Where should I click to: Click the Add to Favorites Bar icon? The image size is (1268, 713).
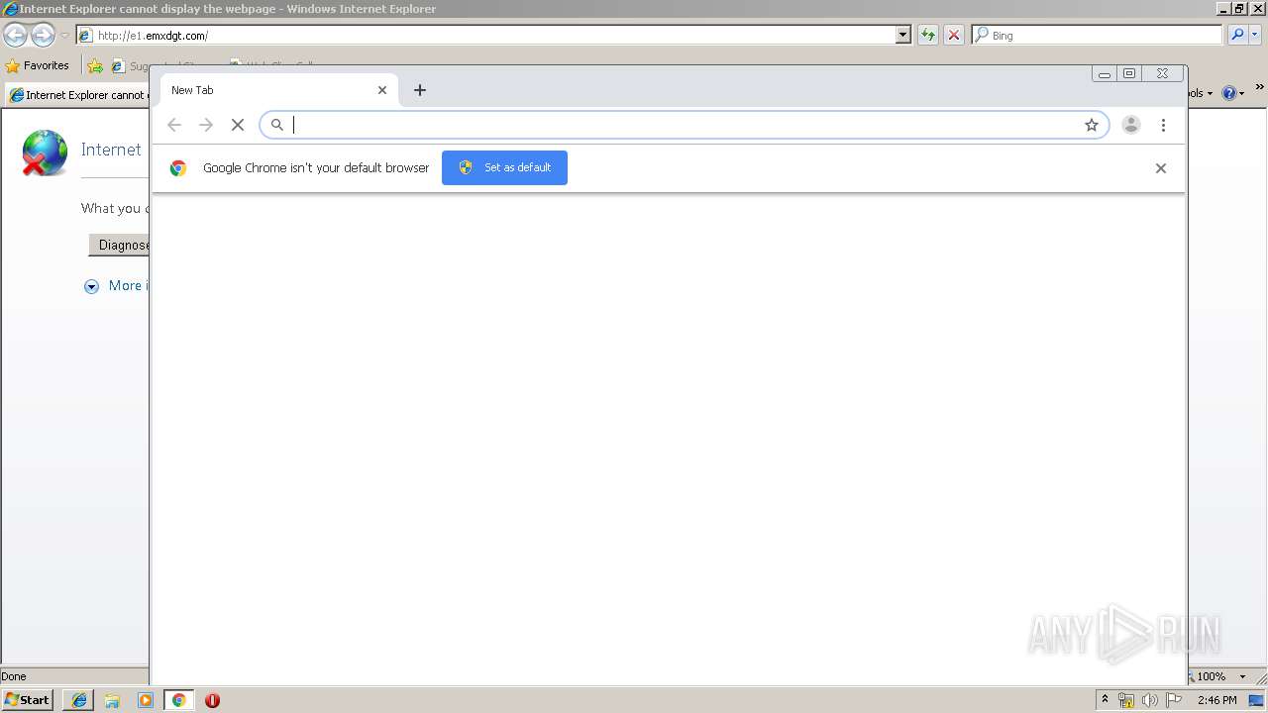(95, 66)
